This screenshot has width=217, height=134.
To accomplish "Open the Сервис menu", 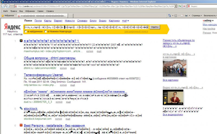I will 40,11.
